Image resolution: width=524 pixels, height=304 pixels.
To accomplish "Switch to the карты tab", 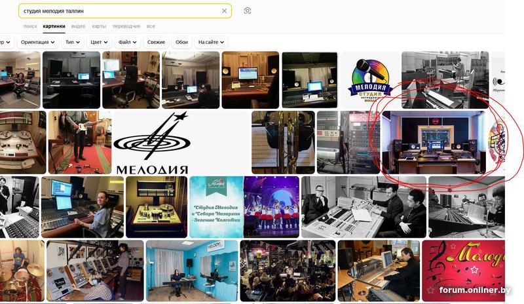I will (99, 26).
